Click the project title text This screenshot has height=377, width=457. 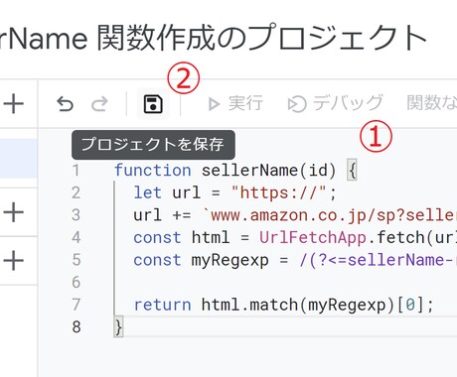click(x=213, y=38)
